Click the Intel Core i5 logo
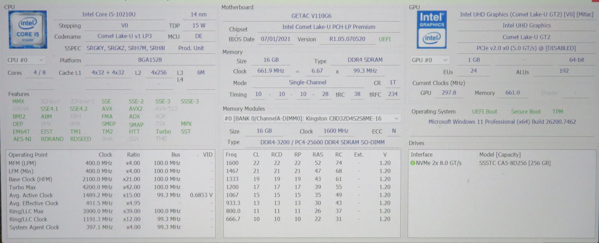Viewport: 599px width, 243px height. point(27,29)
